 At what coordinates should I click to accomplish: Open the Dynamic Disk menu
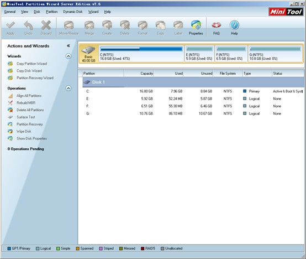(73, 12)
